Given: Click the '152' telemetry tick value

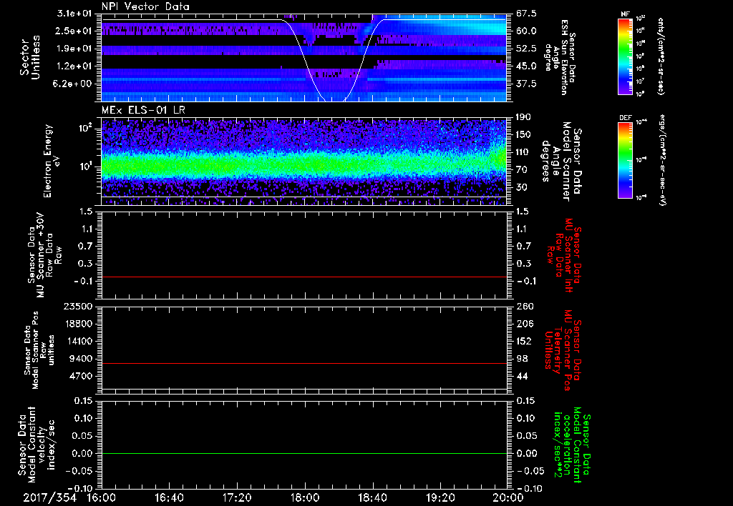Looking at the screenshot, I should (x=524, y=341).
